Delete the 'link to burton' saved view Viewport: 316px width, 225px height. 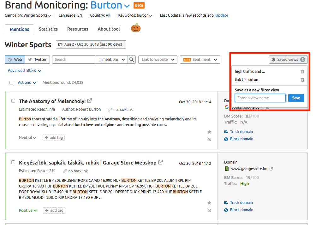(x=302, y=80)
